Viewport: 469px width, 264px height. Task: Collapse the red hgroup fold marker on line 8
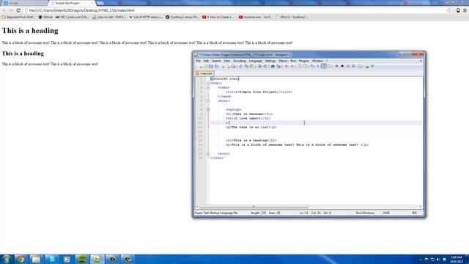tap(208, 109)
